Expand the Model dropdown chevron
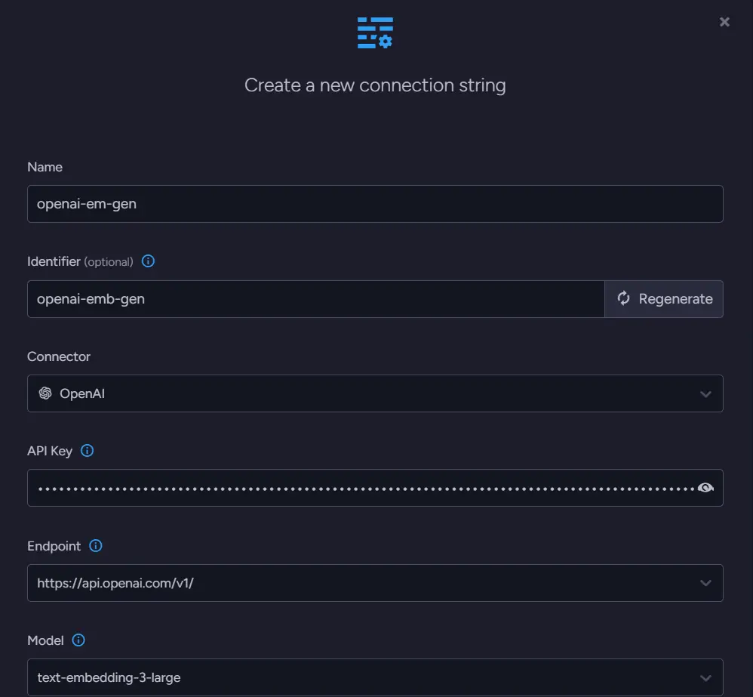Screen dimensions: 753x697 tap(705, 677)
